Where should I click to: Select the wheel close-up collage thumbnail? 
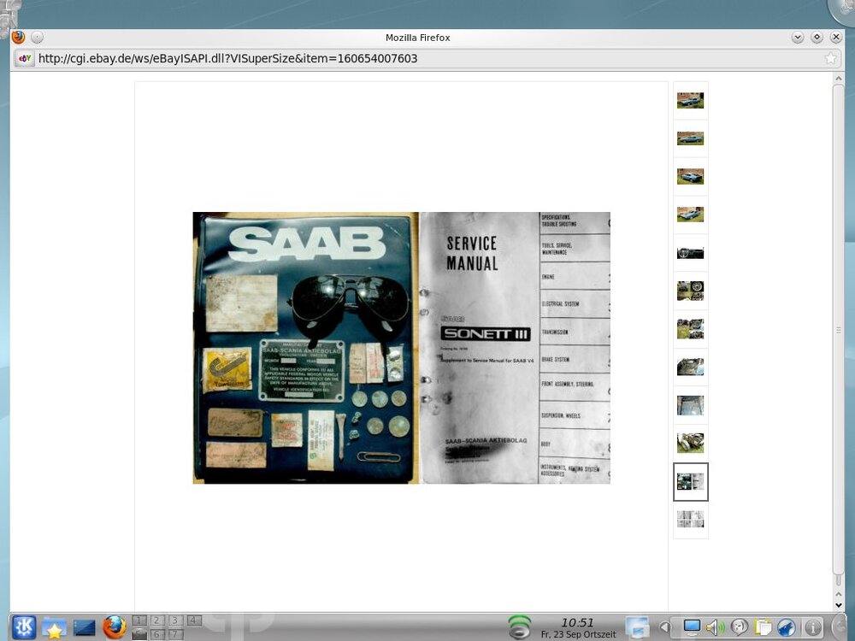tap(690, 291)
